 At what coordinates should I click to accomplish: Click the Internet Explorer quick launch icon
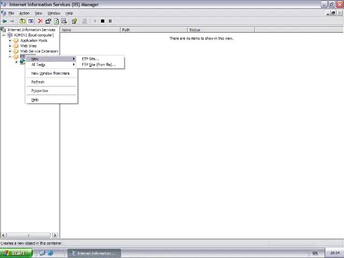(51, 253)
